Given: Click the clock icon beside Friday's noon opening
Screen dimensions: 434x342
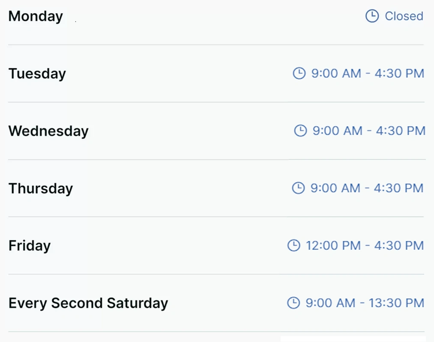Looking at the screenshot, I should (294, 245).
